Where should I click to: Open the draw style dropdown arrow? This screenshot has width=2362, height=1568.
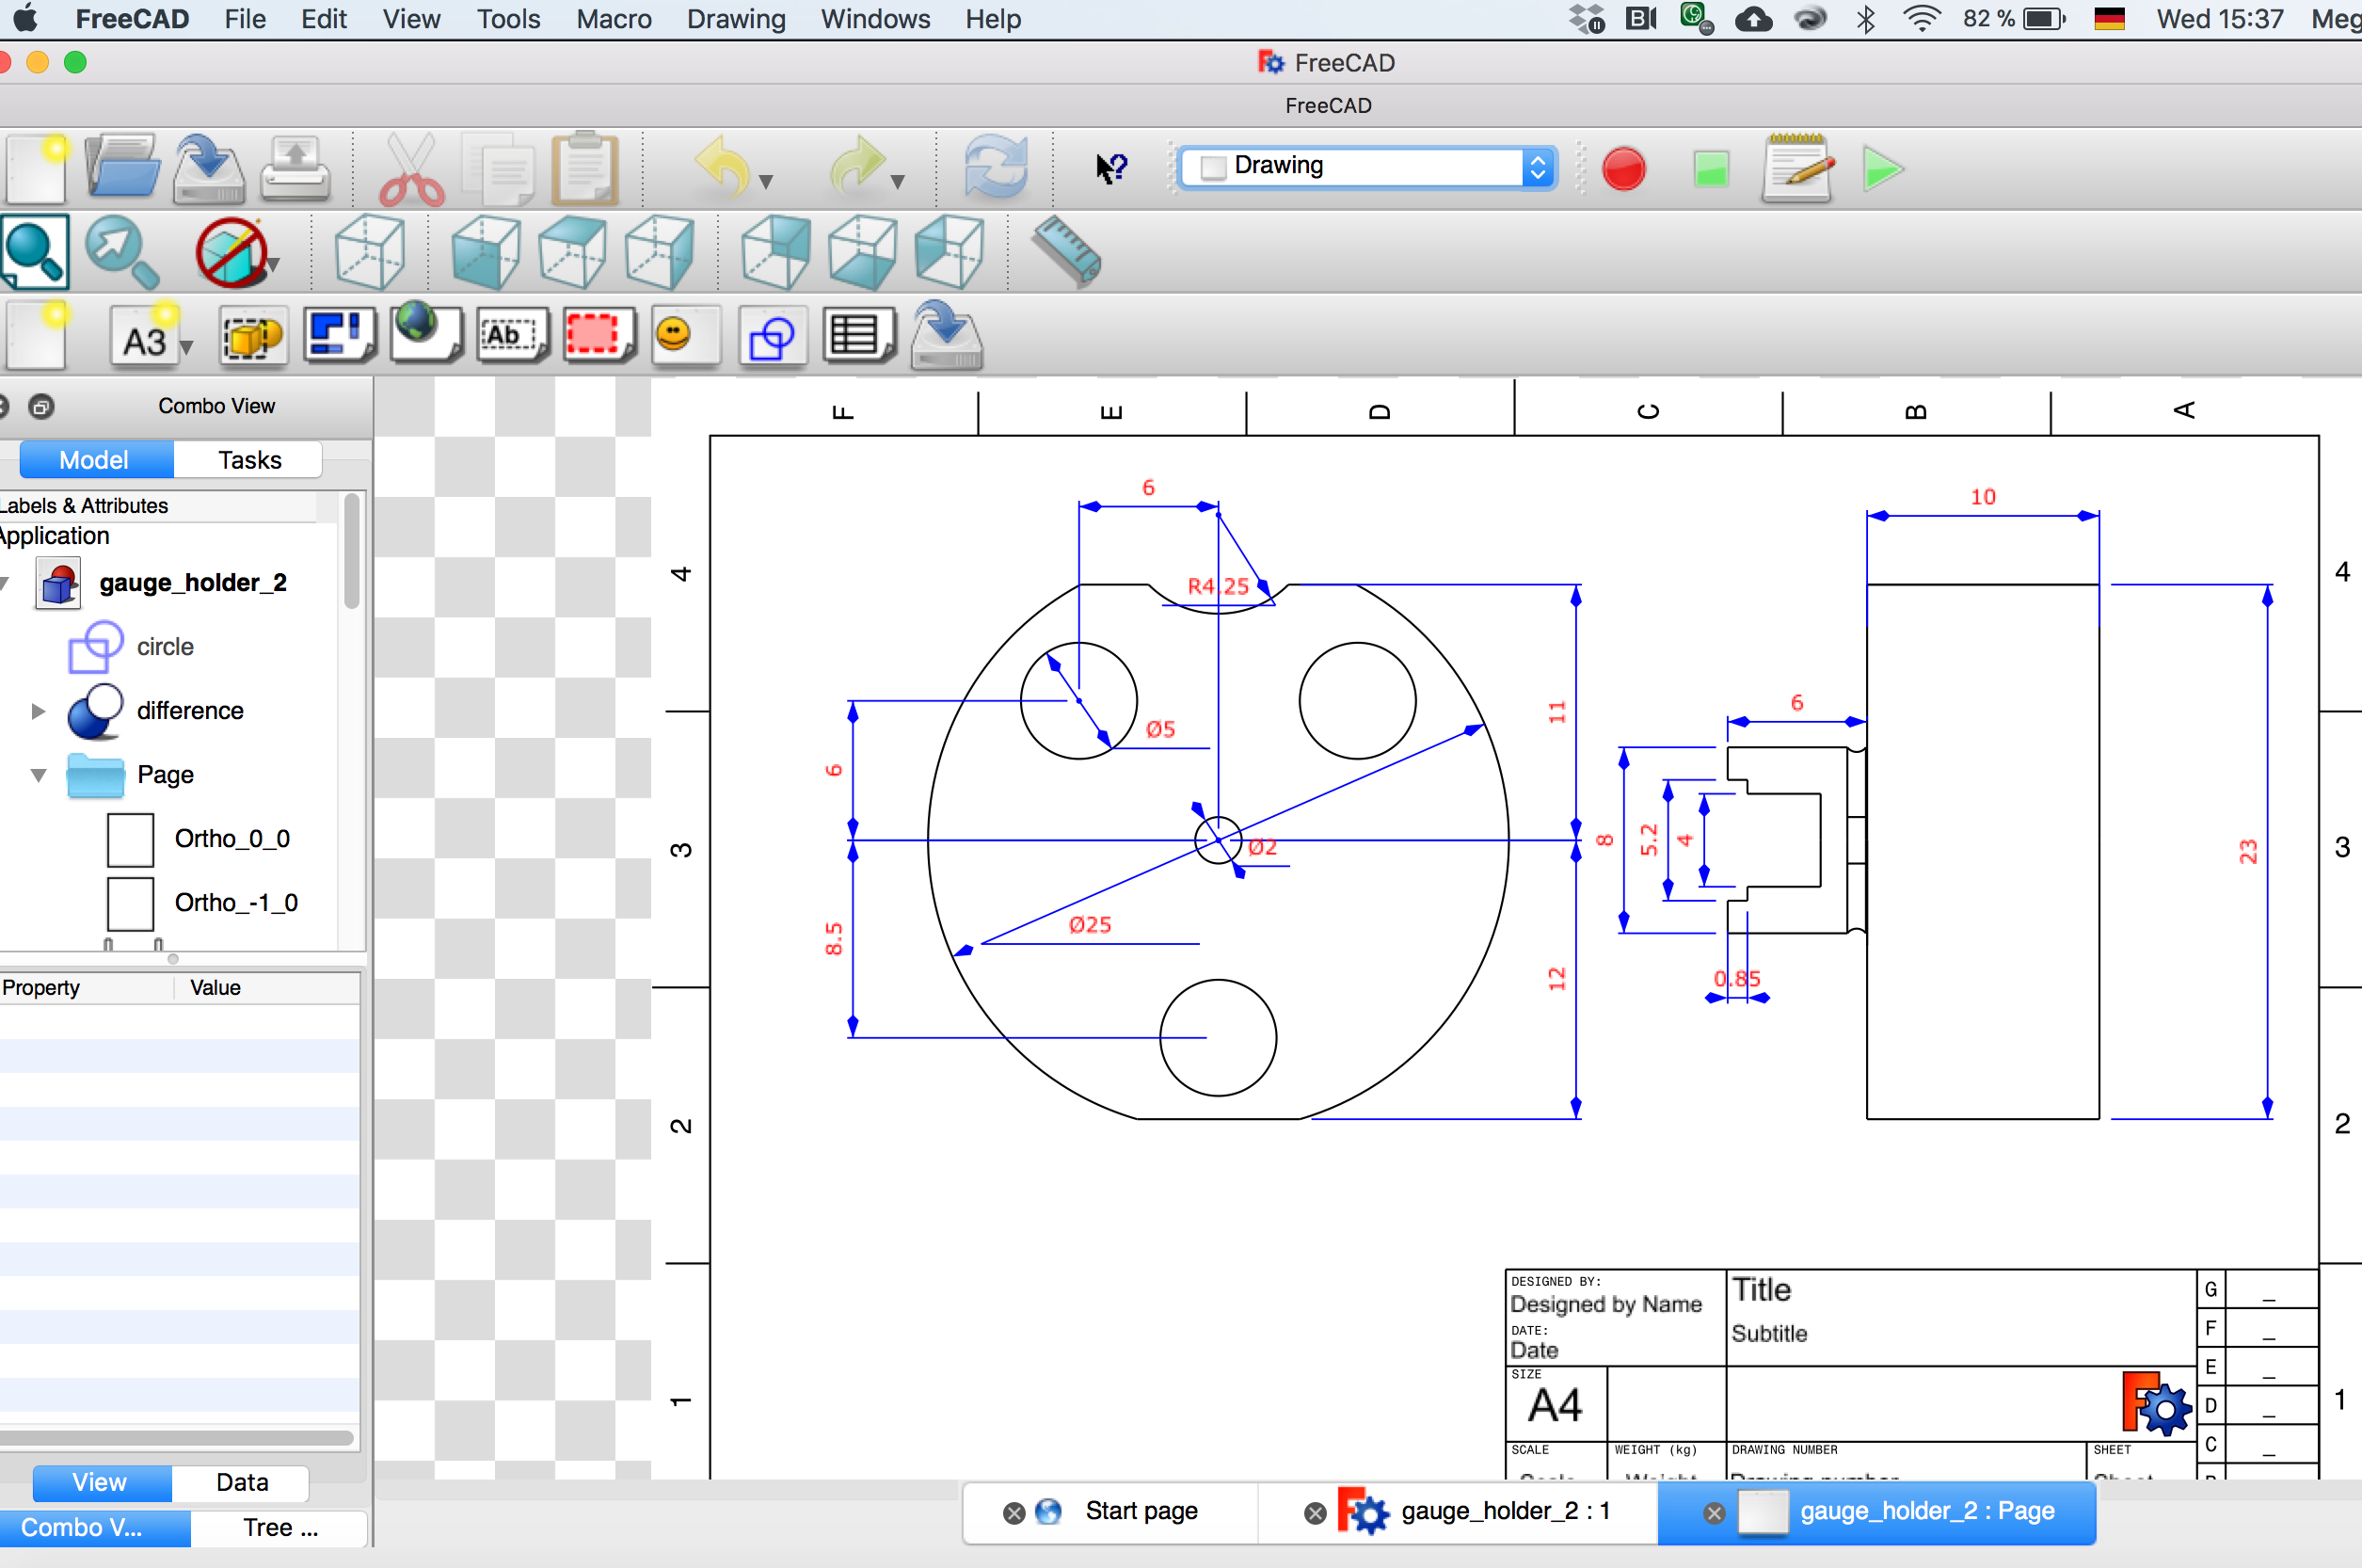[x=273, y=264]
